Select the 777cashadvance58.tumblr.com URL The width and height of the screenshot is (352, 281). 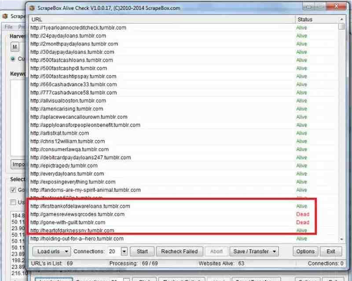pos(73,92)
